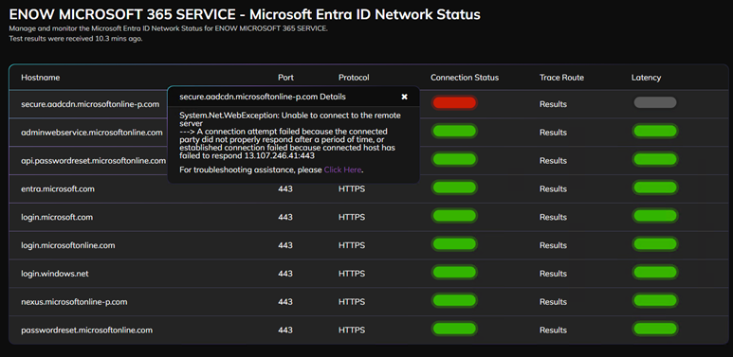Click green connection status for adminwebservice.microsoftonline.com
Screen dimensions: 733x357
point(454,131)
